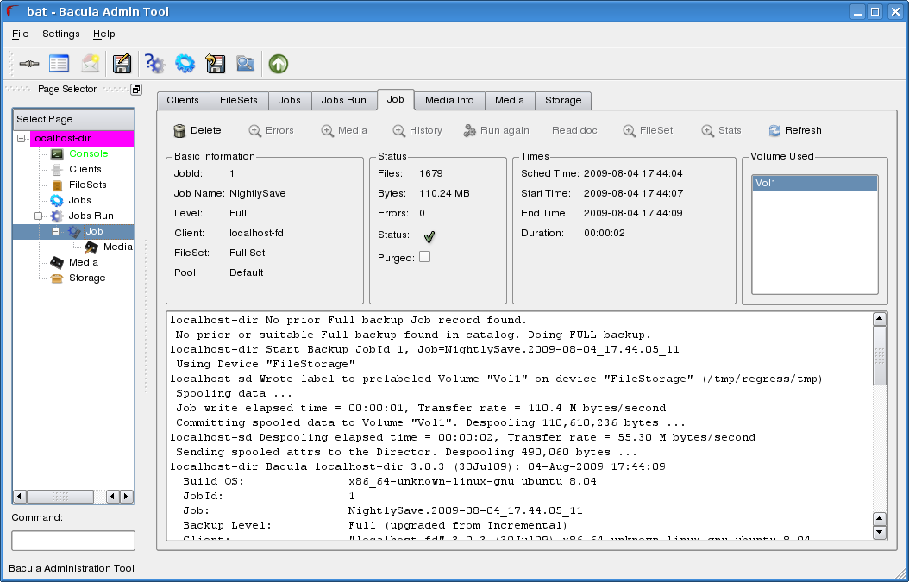Click the browse magnifier toolbar icon
909x582 pixels.
(x=245, y=63)
